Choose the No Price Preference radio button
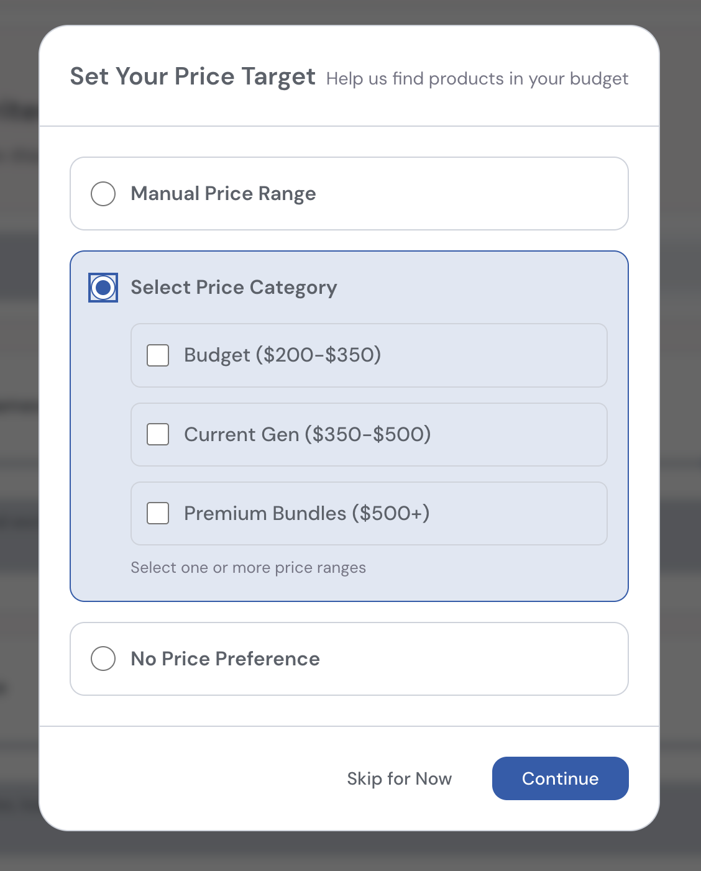Viewport: 701px width, 871px height. (103, 659)
